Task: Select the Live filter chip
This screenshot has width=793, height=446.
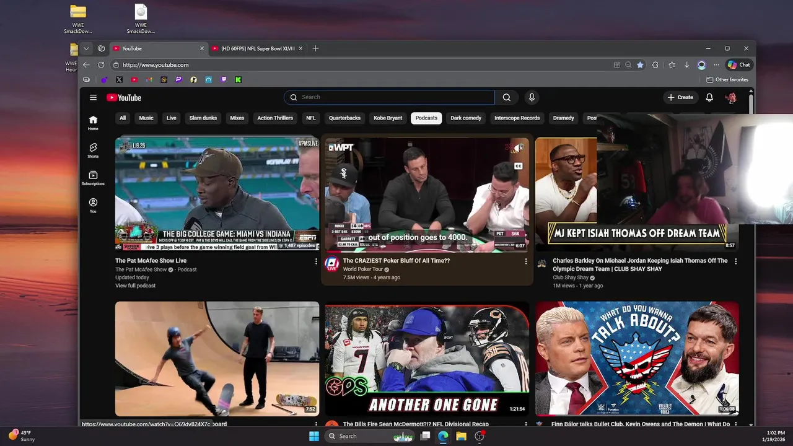Action: (172, 118)
